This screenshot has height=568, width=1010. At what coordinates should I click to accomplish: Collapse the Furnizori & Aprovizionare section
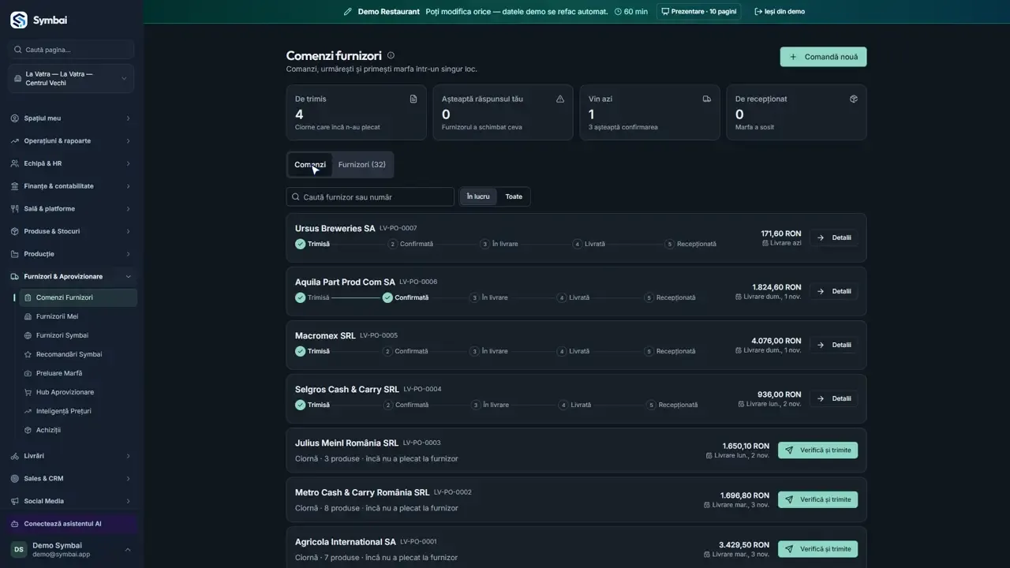[72, 277]
